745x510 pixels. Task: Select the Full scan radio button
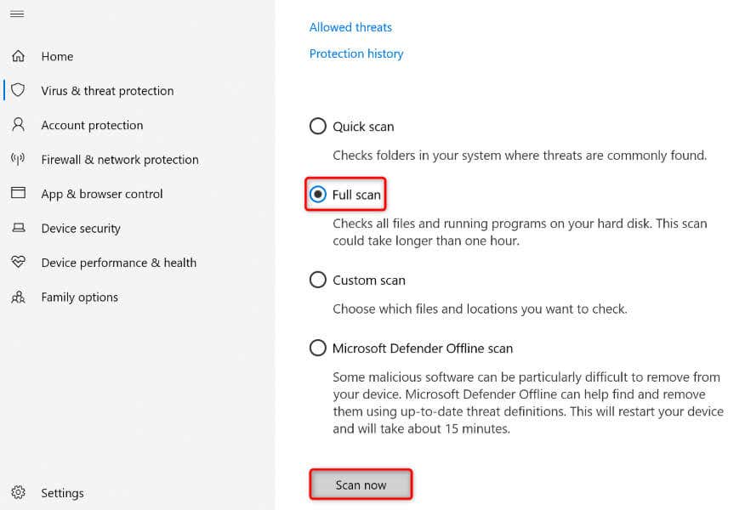click(x=318, y=194)
